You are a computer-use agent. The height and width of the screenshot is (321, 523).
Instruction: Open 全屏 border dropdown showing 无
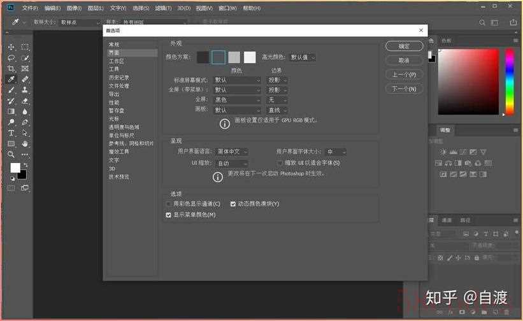click(278, 99)
